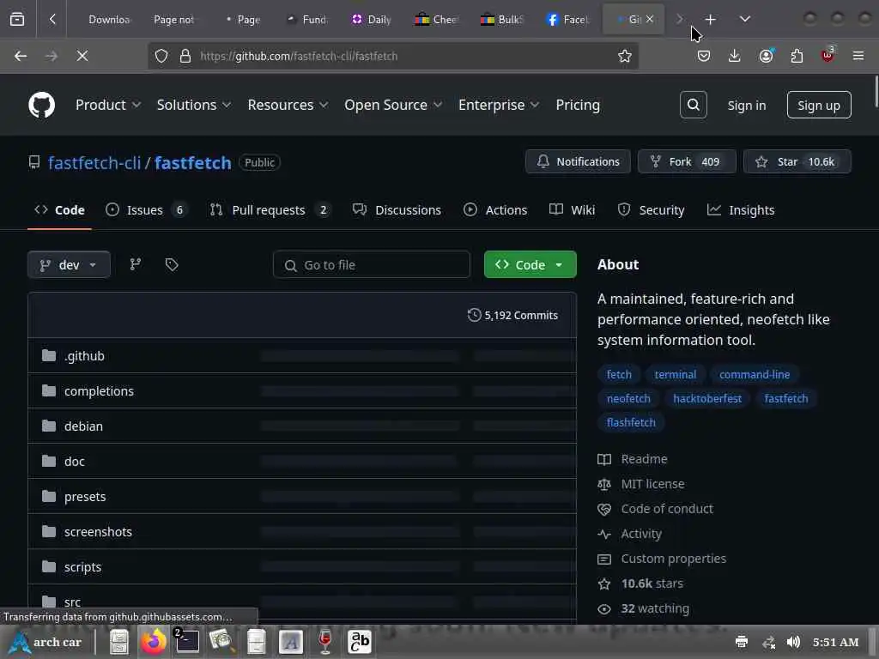Expand the Product menu

(x=108, y=105)
